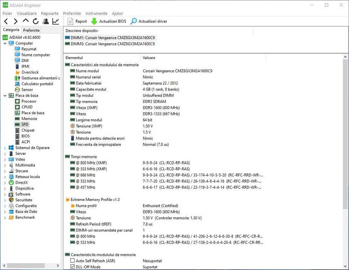Click the Gestiunea alimentarii battery icon
349x270 pixels.
coord(17,78)
